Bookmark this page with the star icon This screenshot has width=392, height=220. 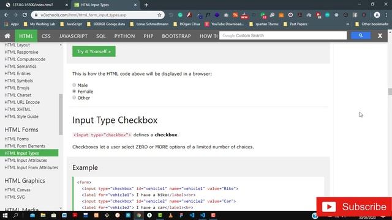159,15
